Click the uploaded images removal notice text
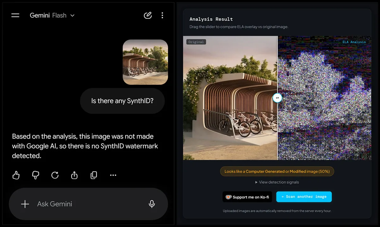The image size is (380, 227). pyautogui.click(x=277, y=211)
